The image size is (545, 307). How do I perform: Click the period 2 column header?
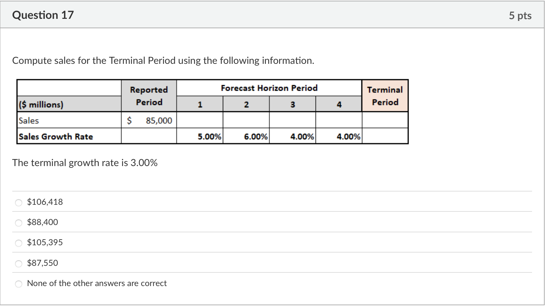pyautogui.click(x=246, y=104)
